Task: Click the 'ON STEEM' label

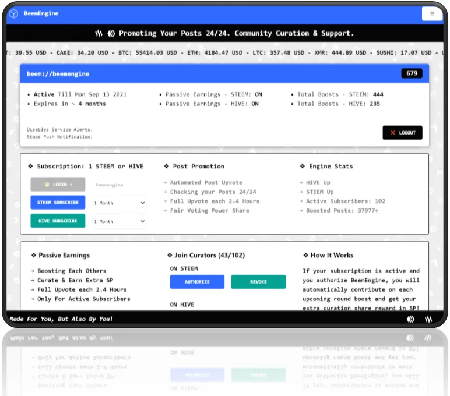Action: [x=184, y=268]
